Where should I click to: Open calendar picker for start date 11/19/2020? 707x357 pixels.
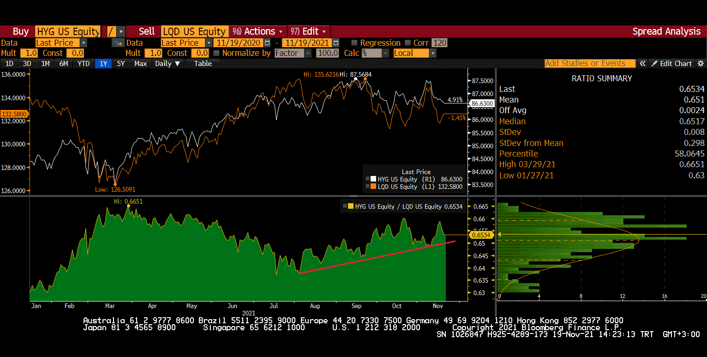click(x=267, y=43)
